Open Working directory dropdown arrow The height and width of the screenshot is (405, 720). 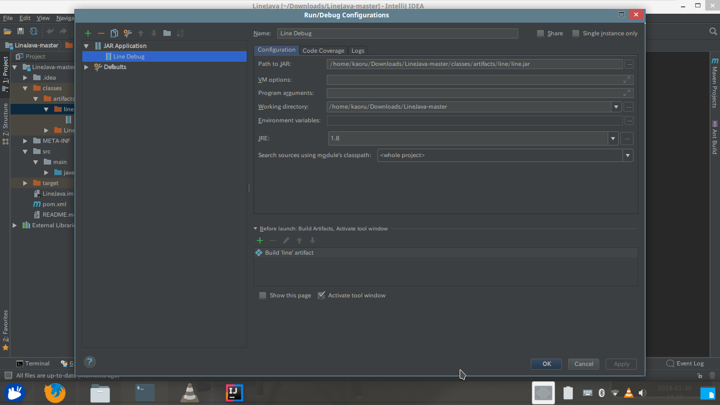click(x=616, y=107)
